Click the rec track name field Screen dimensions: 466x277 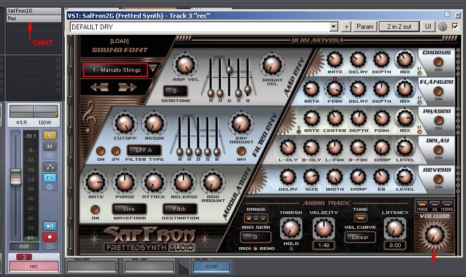pyautogui.click(x=34, y=266)
